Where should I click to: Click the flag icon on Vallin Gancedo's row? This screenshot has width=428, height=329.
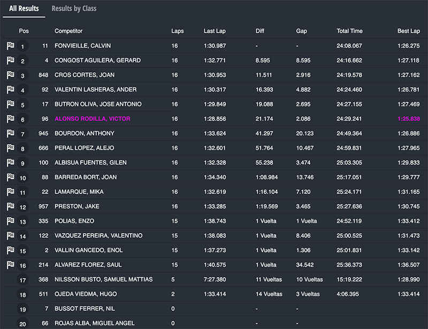(x=11, y=250)
